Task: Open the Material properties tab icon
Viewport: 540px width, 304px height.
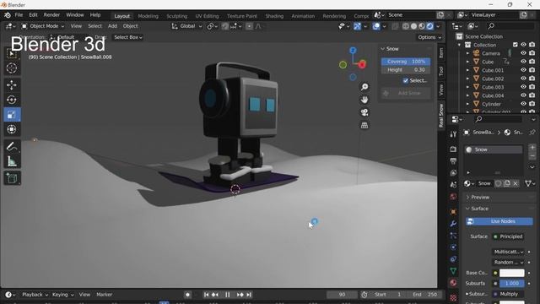Action: [x=453, y=283]
